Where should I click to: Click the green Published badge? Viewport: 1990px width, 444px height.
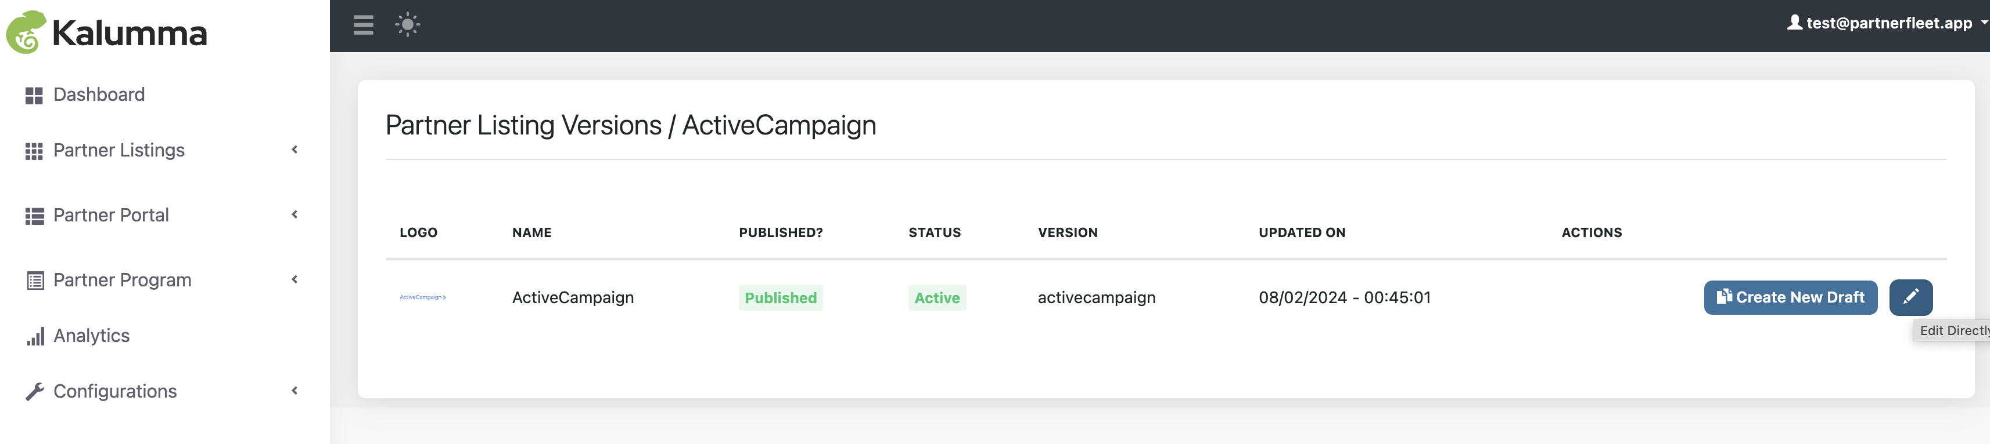[x=780, y=297]
